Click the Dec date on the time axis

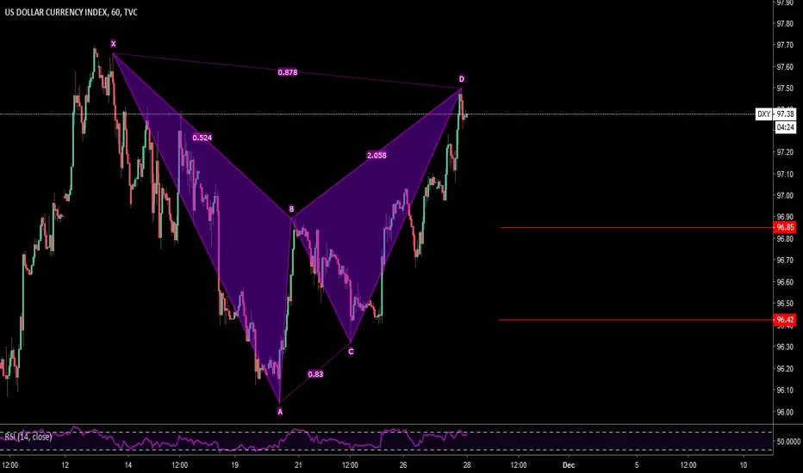pyautogui.click(x=569, y=465)
